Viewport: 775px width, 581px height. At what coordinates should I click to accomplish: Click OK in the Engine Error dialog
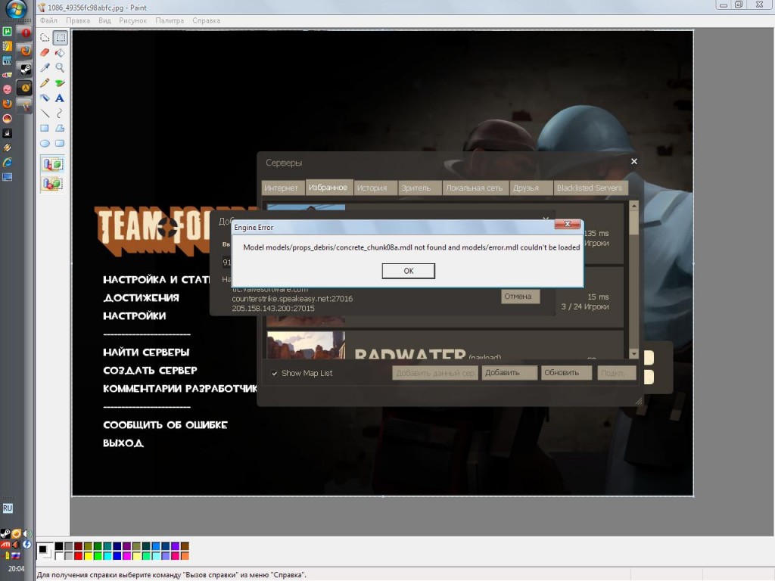pos(408,271)
